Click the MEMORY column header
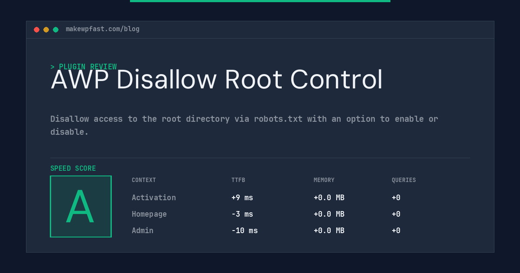Image resolution: width=520 pixels, height=273 pixels. click(324, 180)
